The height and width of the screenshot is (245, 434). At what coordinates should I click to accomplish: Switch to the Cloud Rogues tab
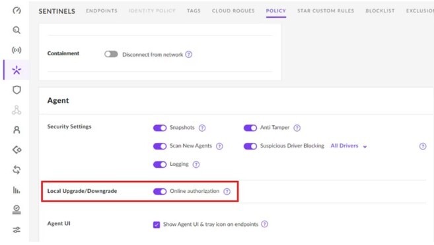coord(233,11)
